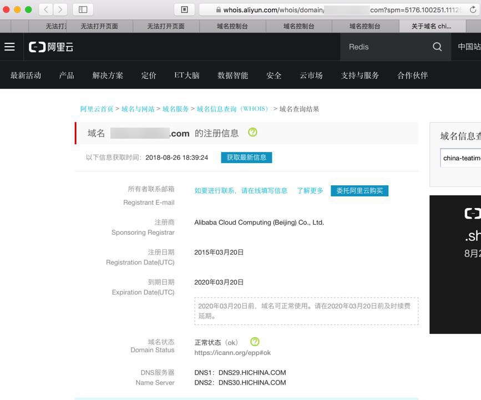
Task: Open 定价 menu item
Action: click(149, 75)
